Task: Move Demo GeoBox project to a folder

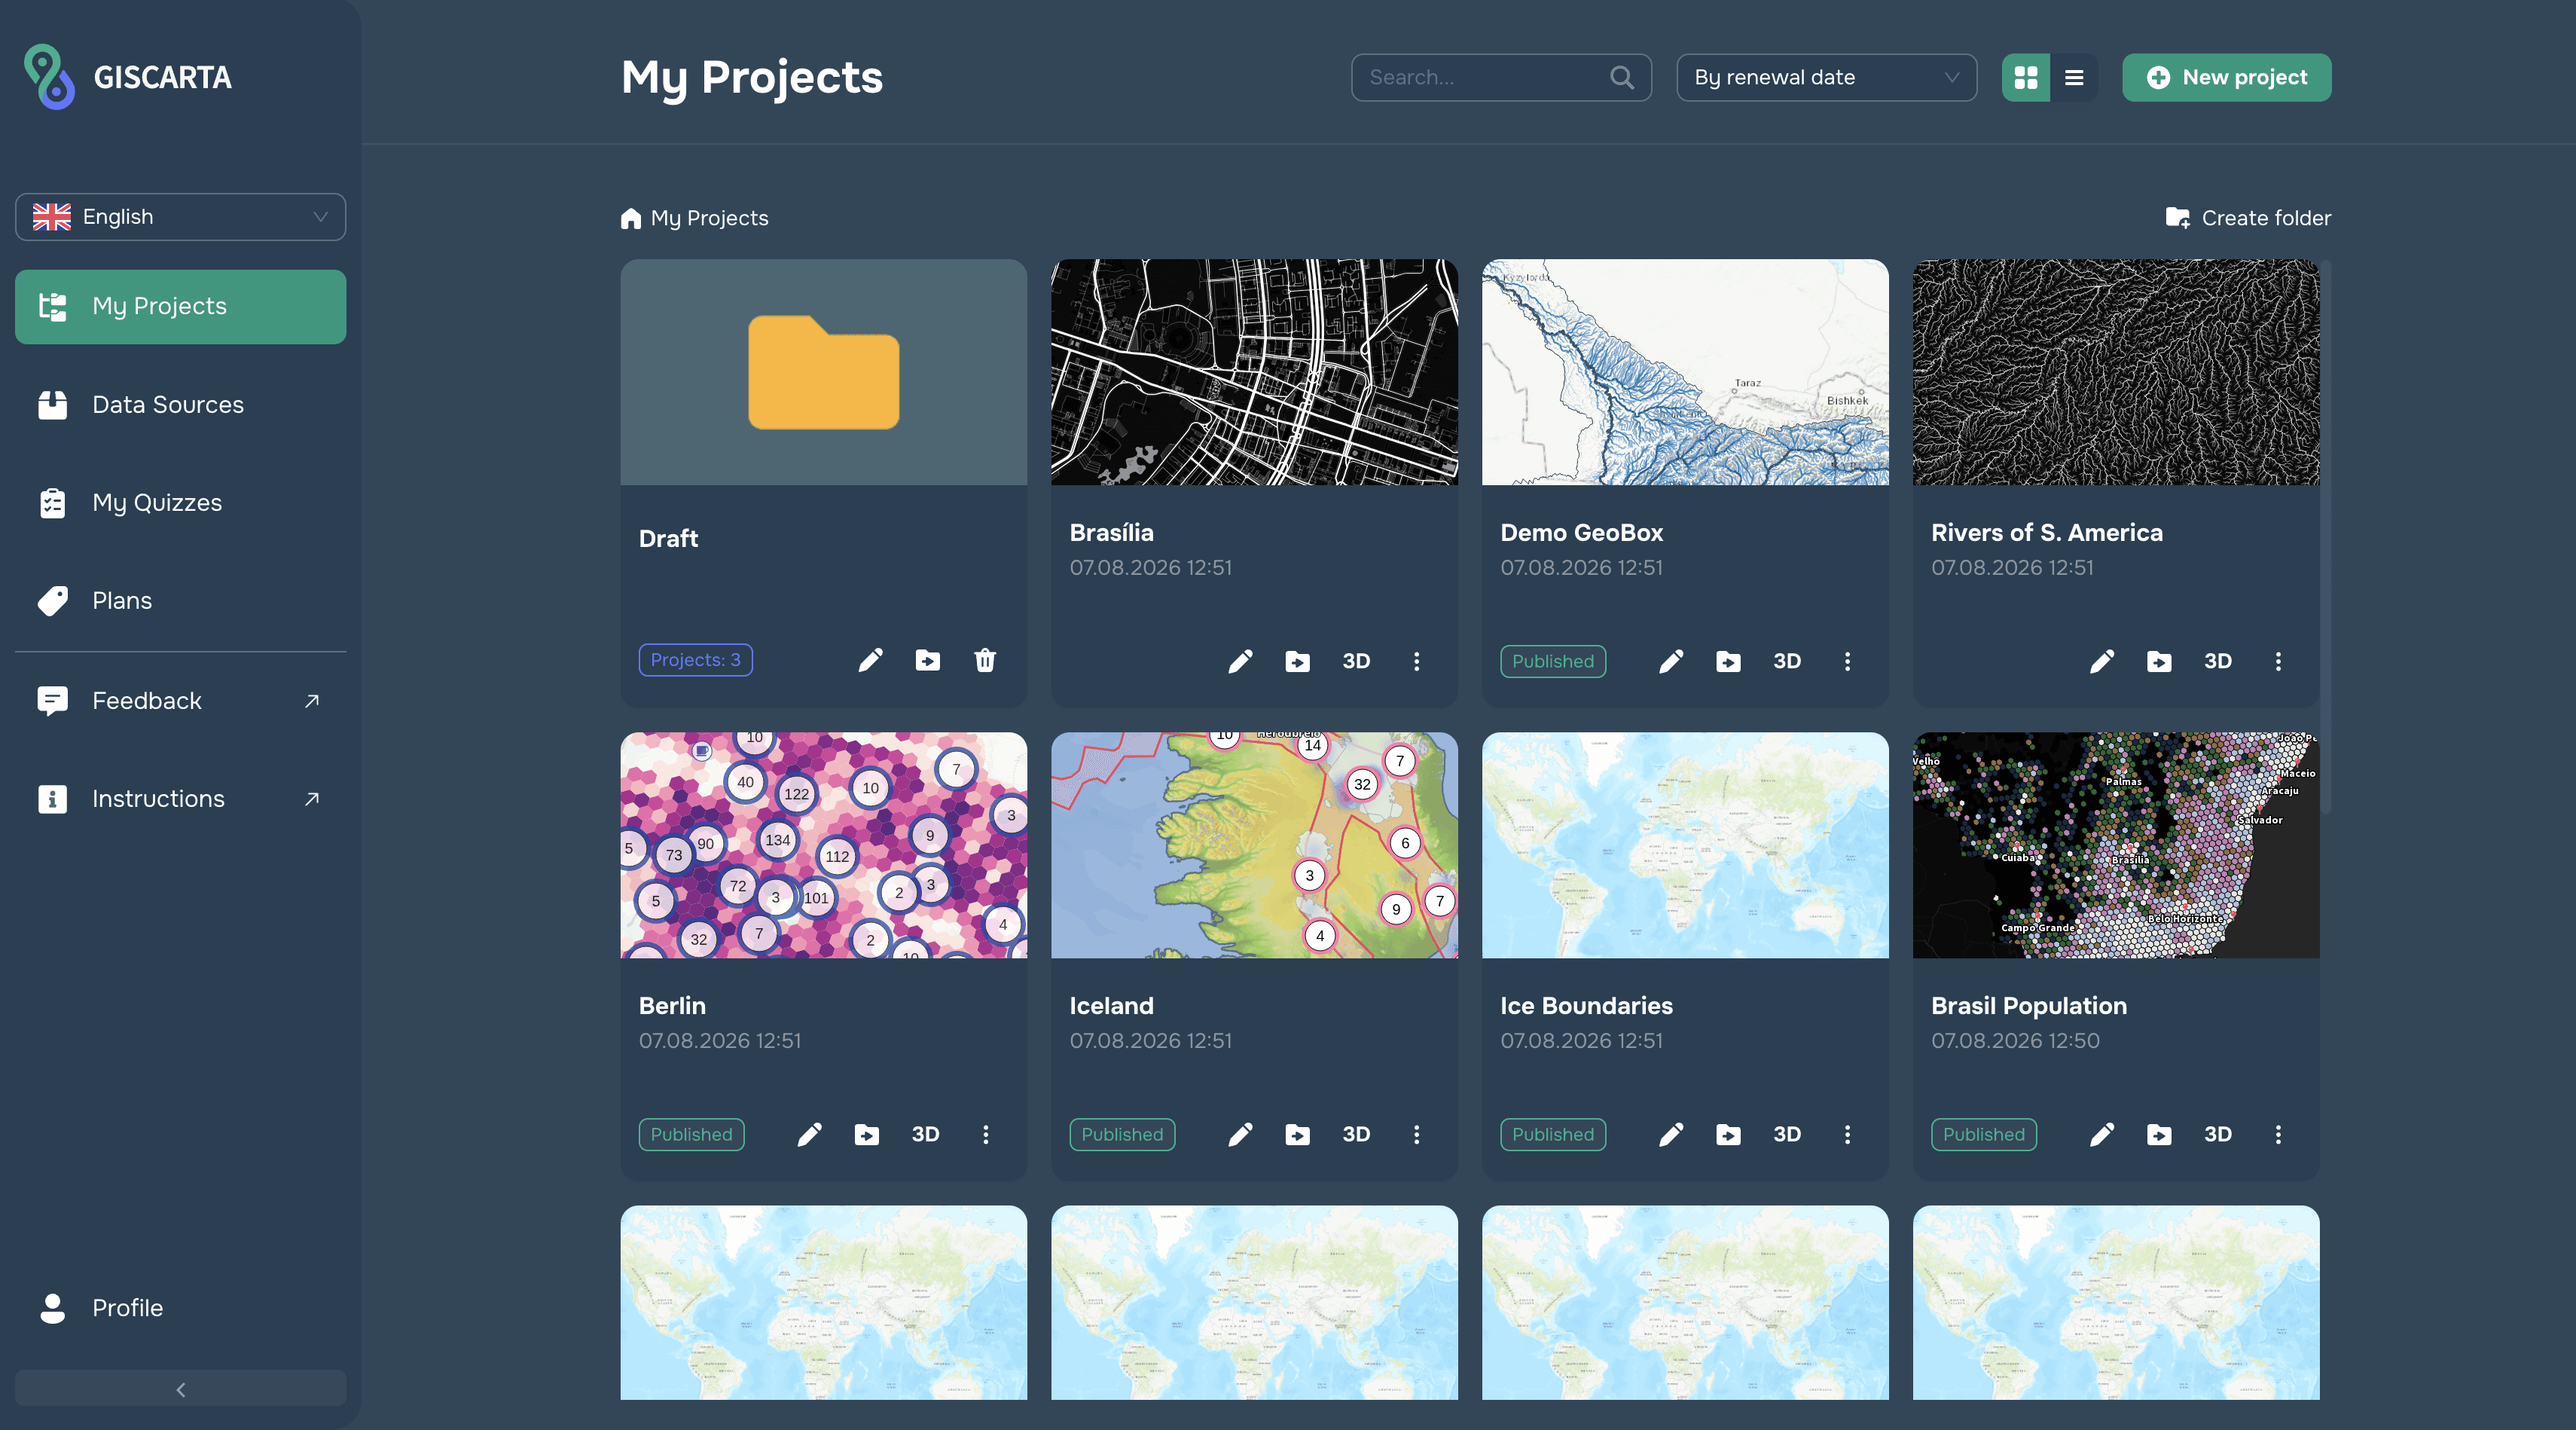Action: pyautogui.click(x=1729, y=661)
